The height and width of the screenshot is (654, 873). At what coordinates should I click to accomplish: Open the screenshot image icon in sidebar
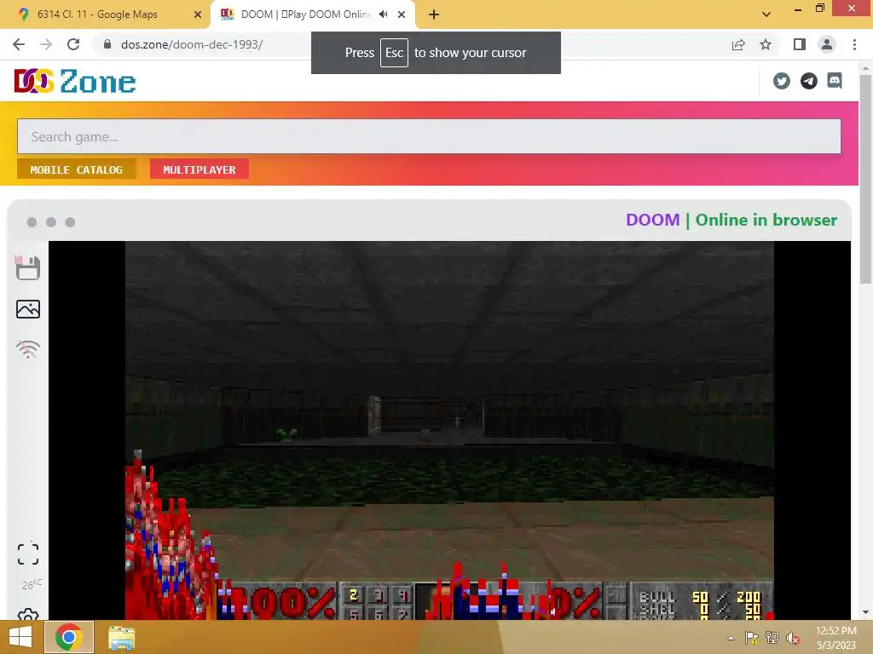pyautogui.click(x=28, y=309)
